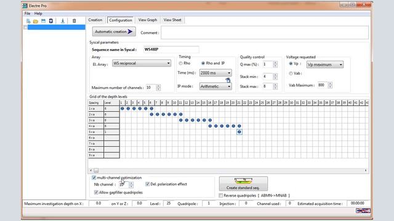Screen dimensions: 394x221
Task: Open the Vp maximum dropdown
Action: 324,64
